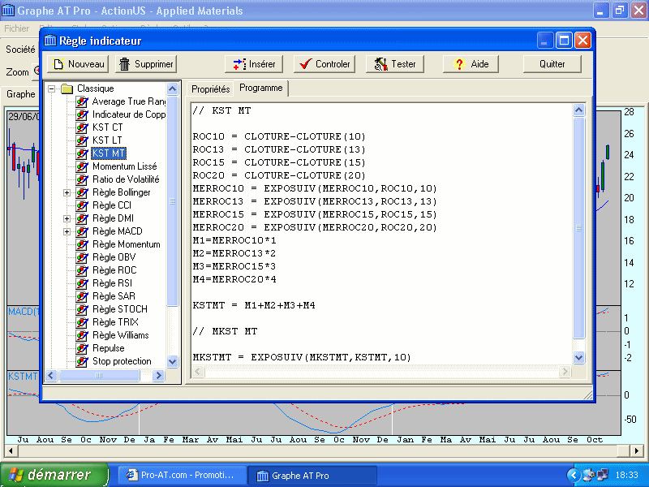Screen dimensions: 649x487
Task: Click down arrow of program editor scrollbar
Action: coord(578,357)
